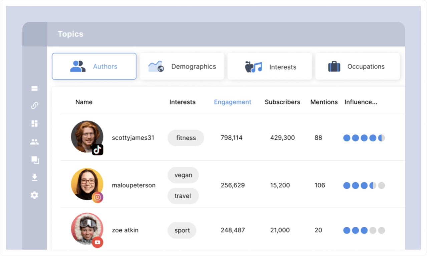The width and height of the screenshot is (427, 256).
Task: Click the download icon in the sidebar
Action: (x=34, y=177)
